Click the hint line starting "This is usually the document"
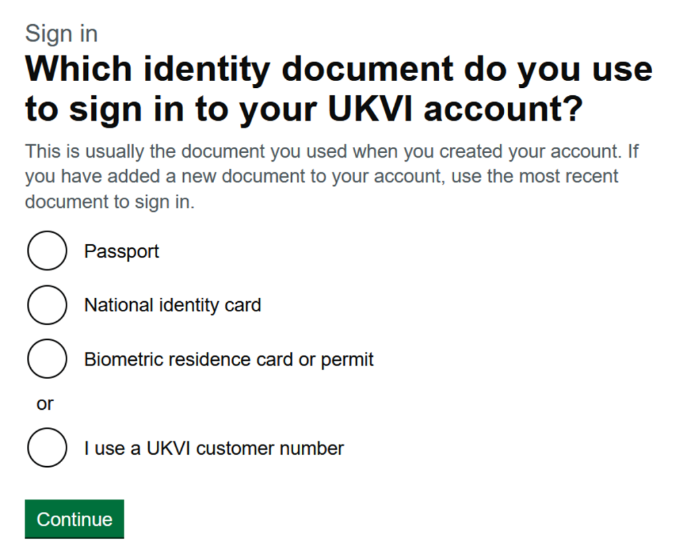Screen dimensions: 687x558 click(x=331, y=152)
